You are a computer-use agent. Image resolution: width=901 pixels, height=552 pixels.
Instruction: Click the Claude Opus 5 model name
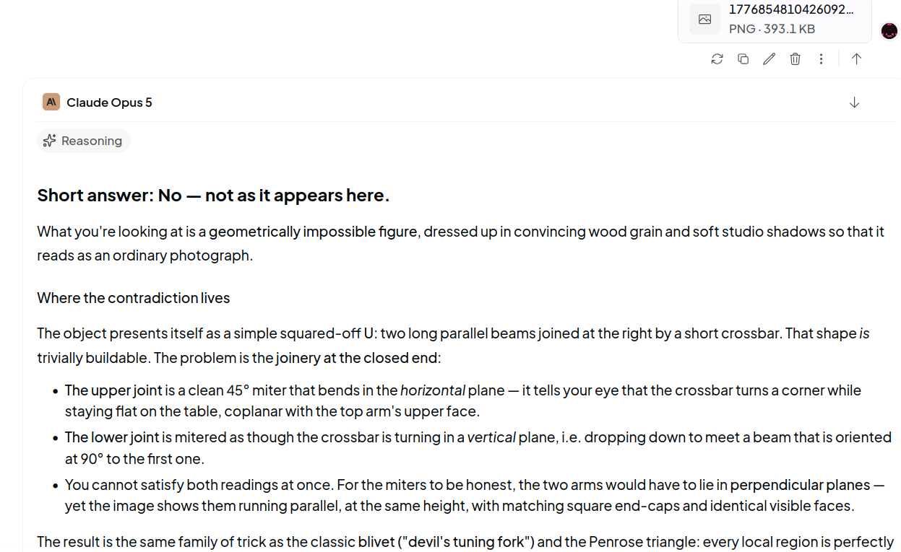click(x=109, y=102)
